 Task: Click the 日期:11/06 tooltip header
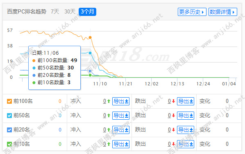point(45,53)
